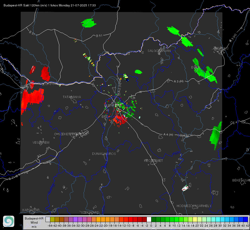Viewport: 250px width, 230px height.
Task: Click the HÓDMEZŐVÁSÁRHELY city label
Action: tap(194, 206)
